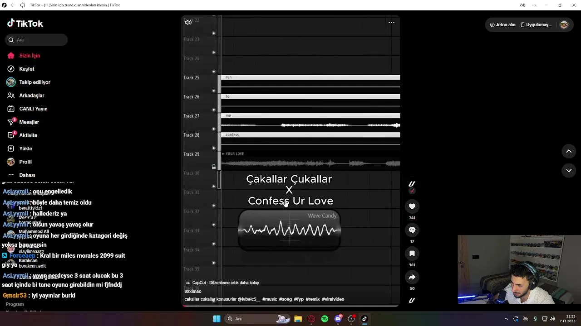Open profile avatar menu at top right
581x326 pixels.
click(564, 25)
